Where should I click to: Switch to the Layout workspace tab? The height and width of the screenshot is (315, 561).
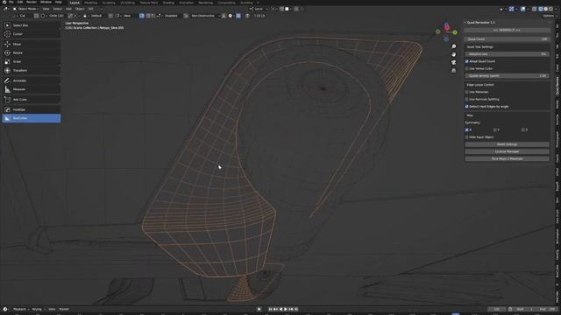pyautogui.click(x=75, y=3)
